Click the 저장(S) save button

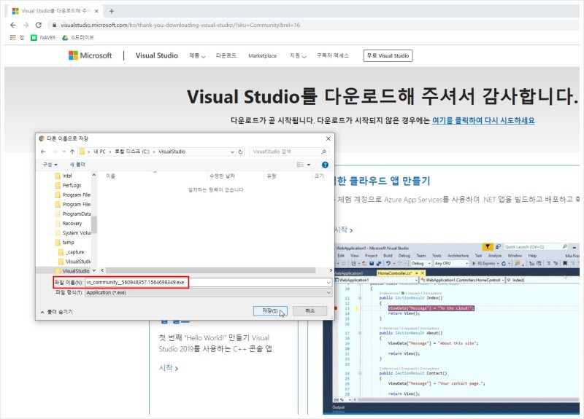pyautogui.click(x=270, y=311)
